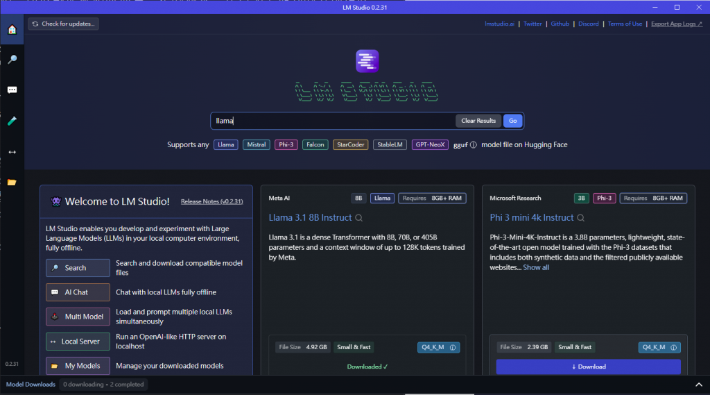Open the AI Chat bubble in sidebar
This screenshot has height=395, width=710.
point(12,90)
